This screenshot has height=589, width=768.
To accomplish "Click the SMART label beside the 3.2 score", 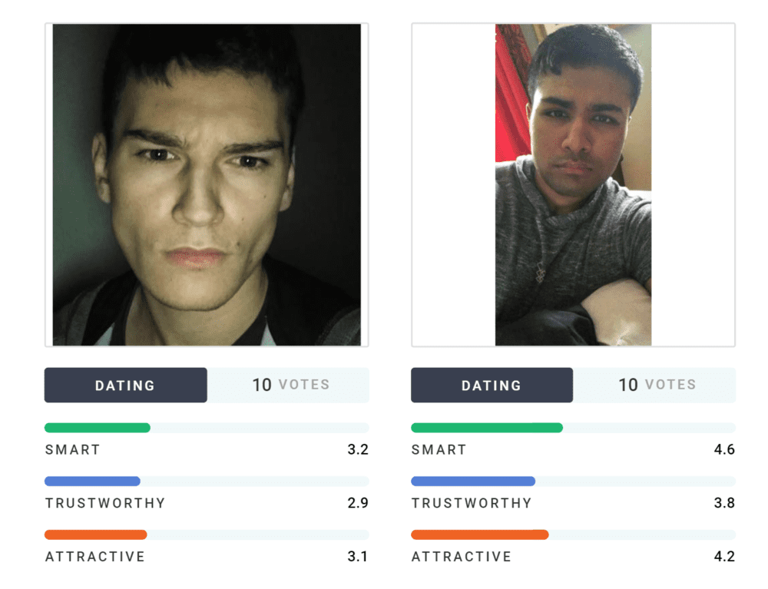I will click(73, 450).
